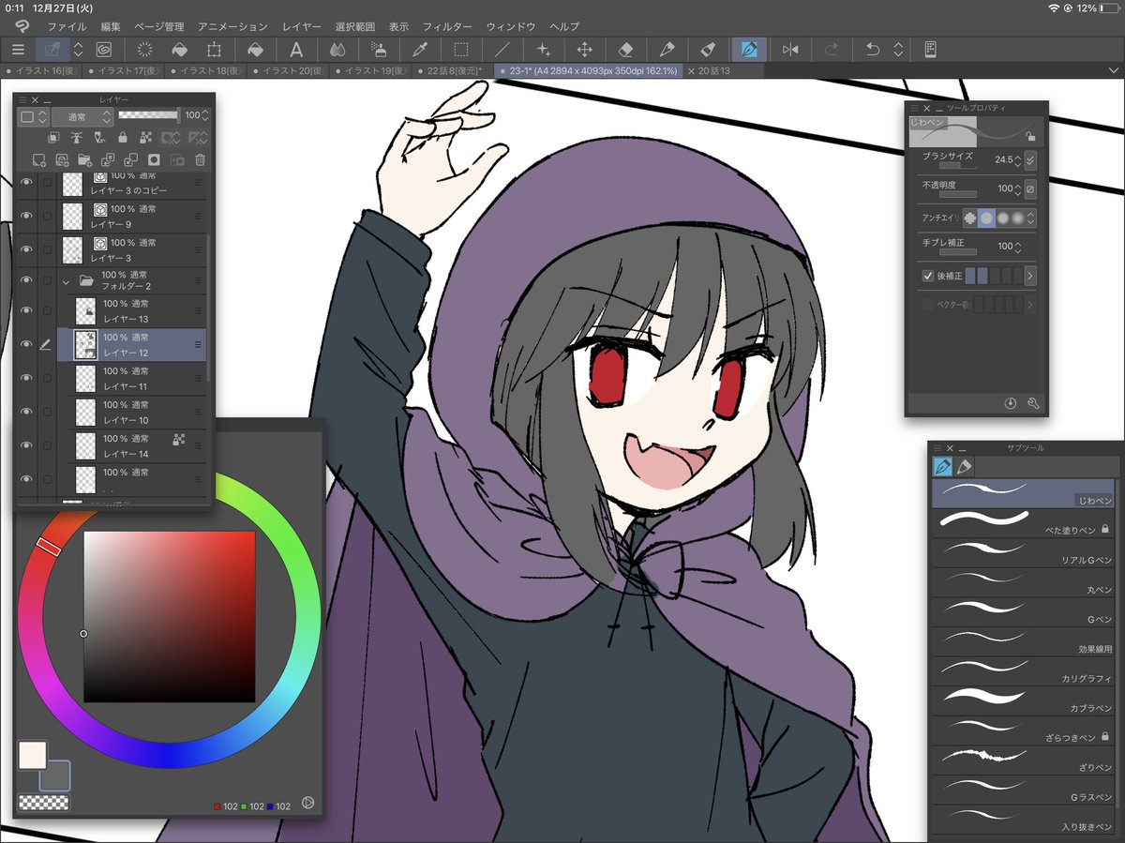1125x843 pixels.
Task: Click the greyed Redo arrow icon
Action: tap(832, 50)
